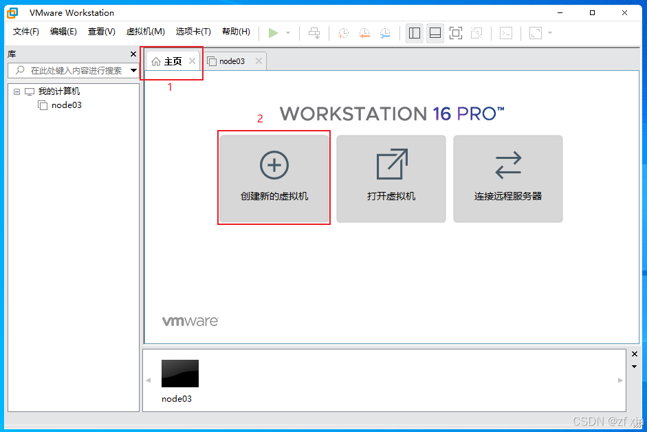The height and width of the screenshot is (432, 647).
Task: Click the Unity mode icon
Action: 476,33
